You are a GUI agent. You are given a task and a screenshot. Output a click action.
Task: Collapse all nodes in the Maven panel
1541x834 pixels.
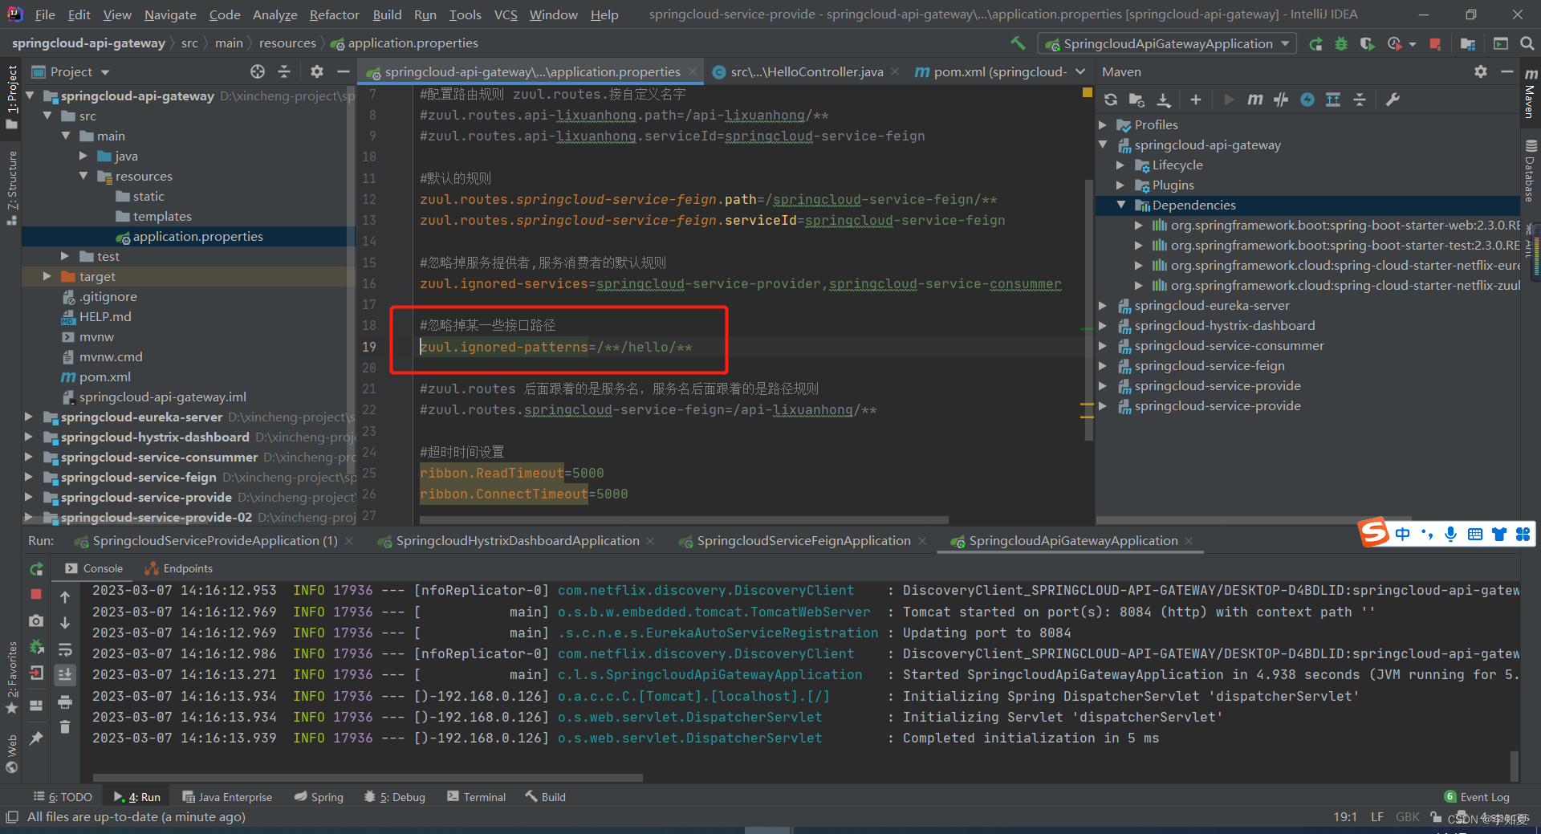[x=1360, y=100]
